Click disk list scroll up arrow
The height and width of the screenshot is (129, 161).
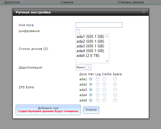pos(107,36)
